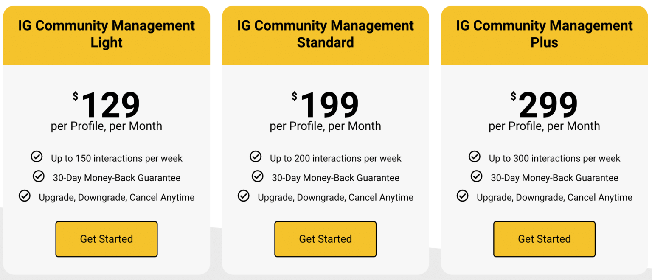This screenshot has height=280, width=652.
Task: Click the checkmark beside Standard plan's money-back guarantee
Action: click(258, 176)
